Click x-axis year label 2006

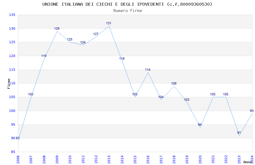point(18,160)
